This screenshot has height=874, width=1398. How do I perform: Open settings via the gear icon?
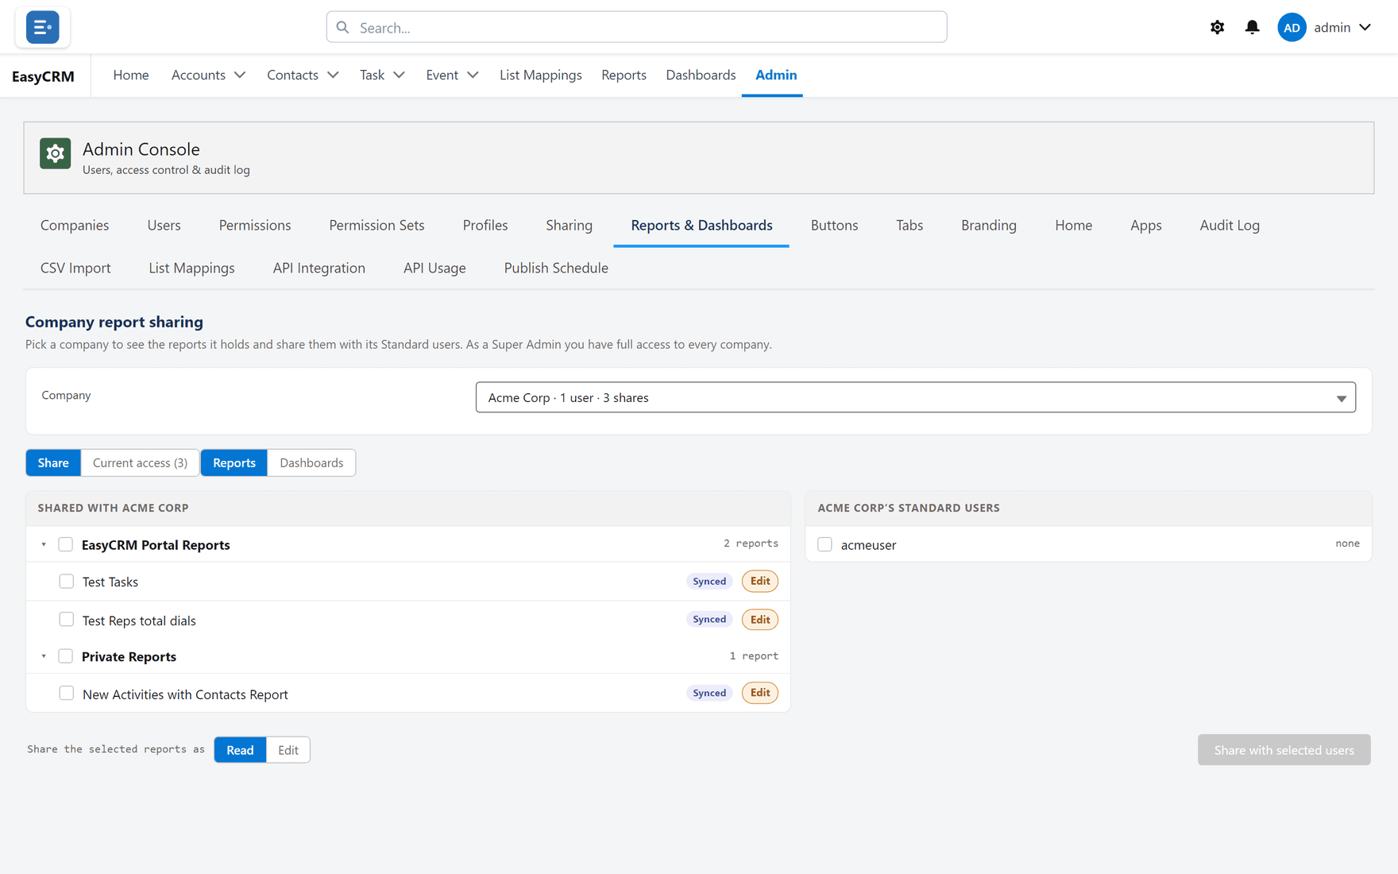pyautogui.click(x=1217, y=27)
